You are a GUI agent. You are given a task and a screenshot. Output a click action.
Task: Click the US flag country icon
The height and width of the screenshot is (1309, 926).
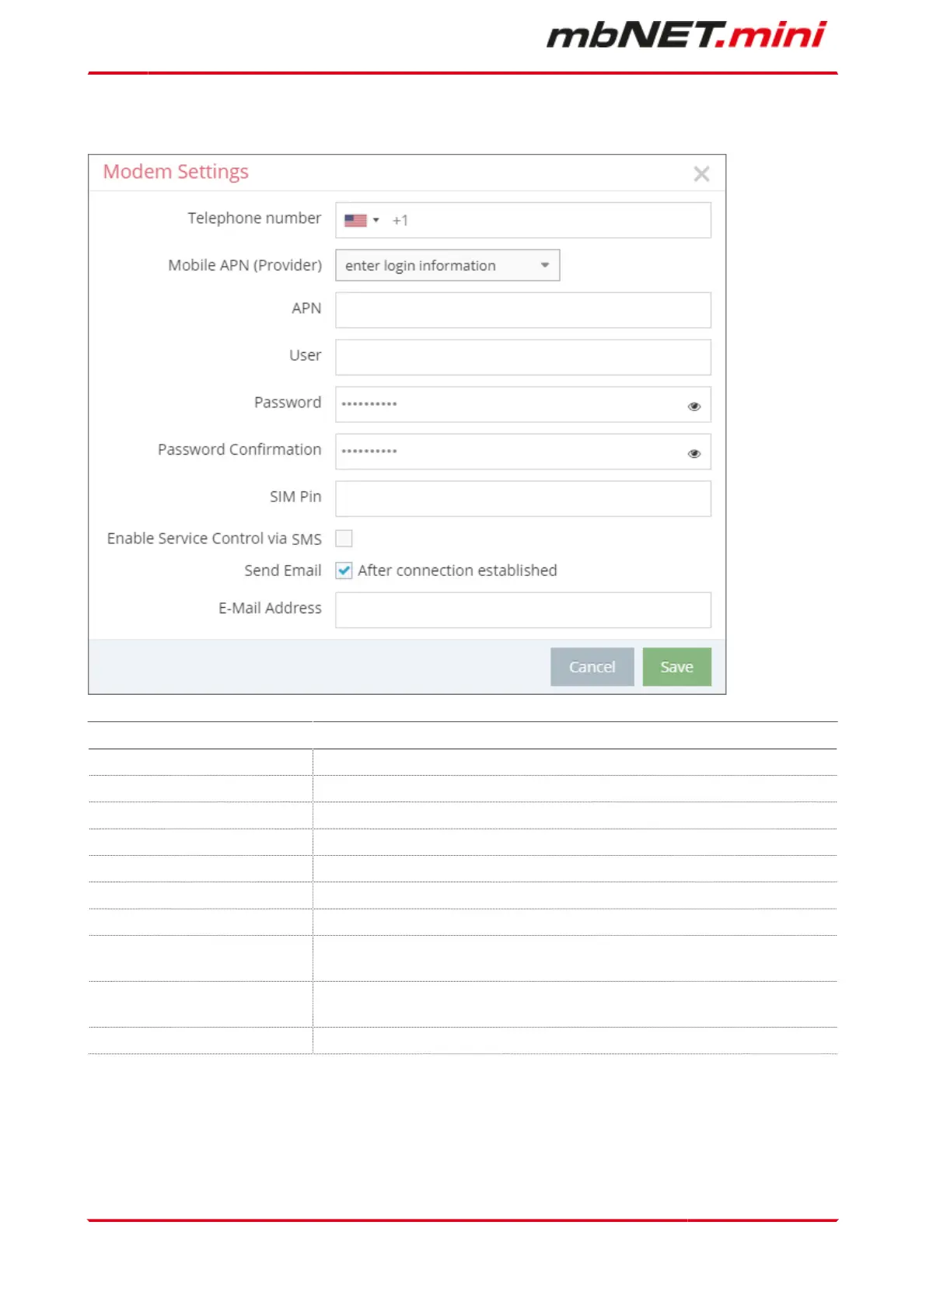pos(355,221)
